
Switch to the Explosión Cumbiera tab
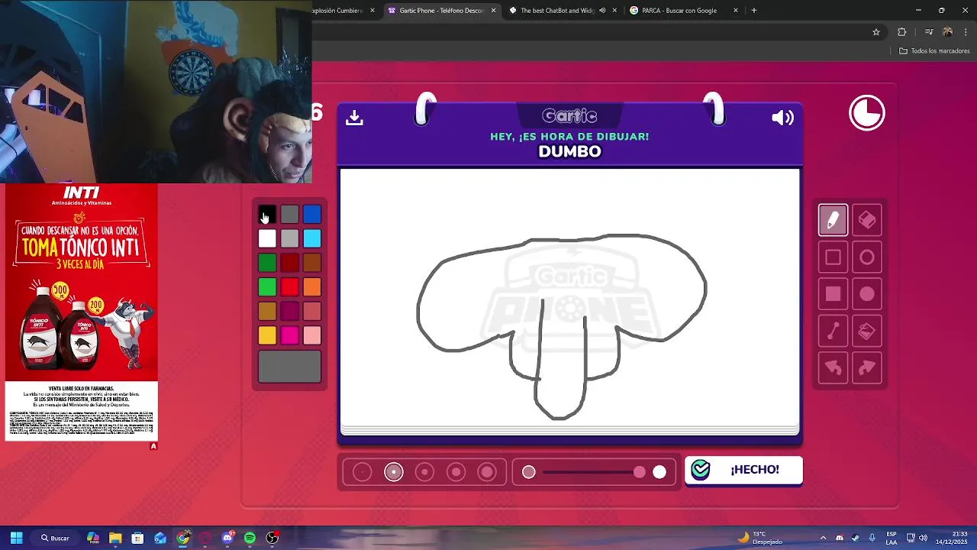(x=342, y=11)
